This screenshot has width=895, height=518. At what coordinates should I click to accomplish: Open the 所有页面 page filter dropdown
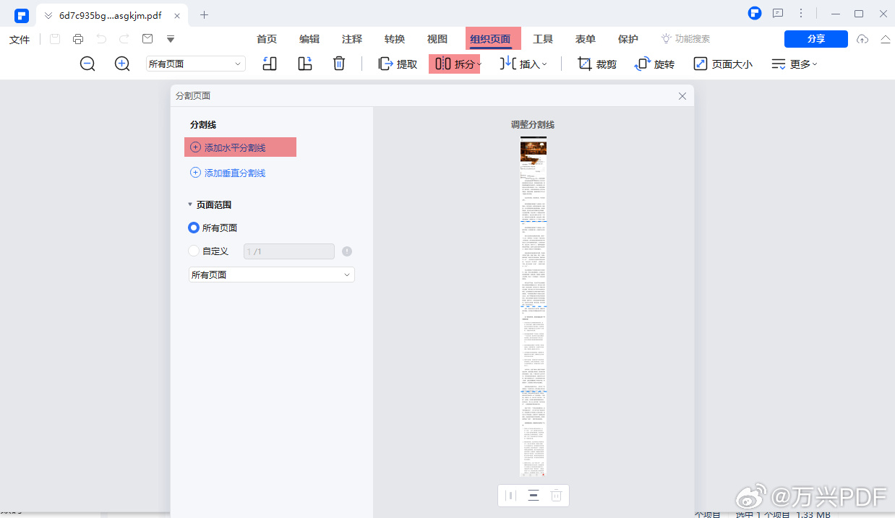271,275
